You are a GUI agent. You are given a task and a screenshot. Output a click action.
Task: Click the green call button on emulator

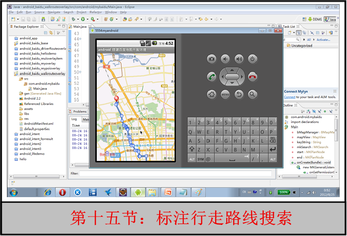211,77
